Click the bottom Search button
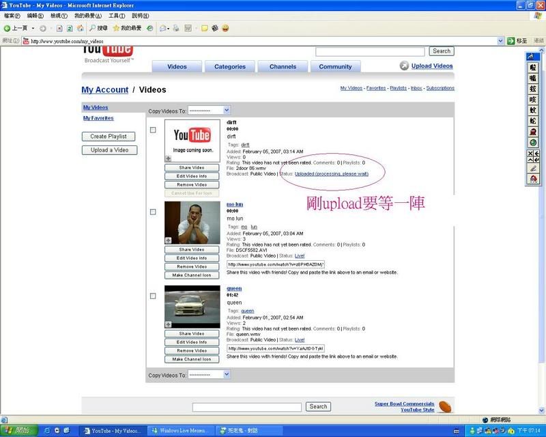546x437 pixels. click(318, 406)
